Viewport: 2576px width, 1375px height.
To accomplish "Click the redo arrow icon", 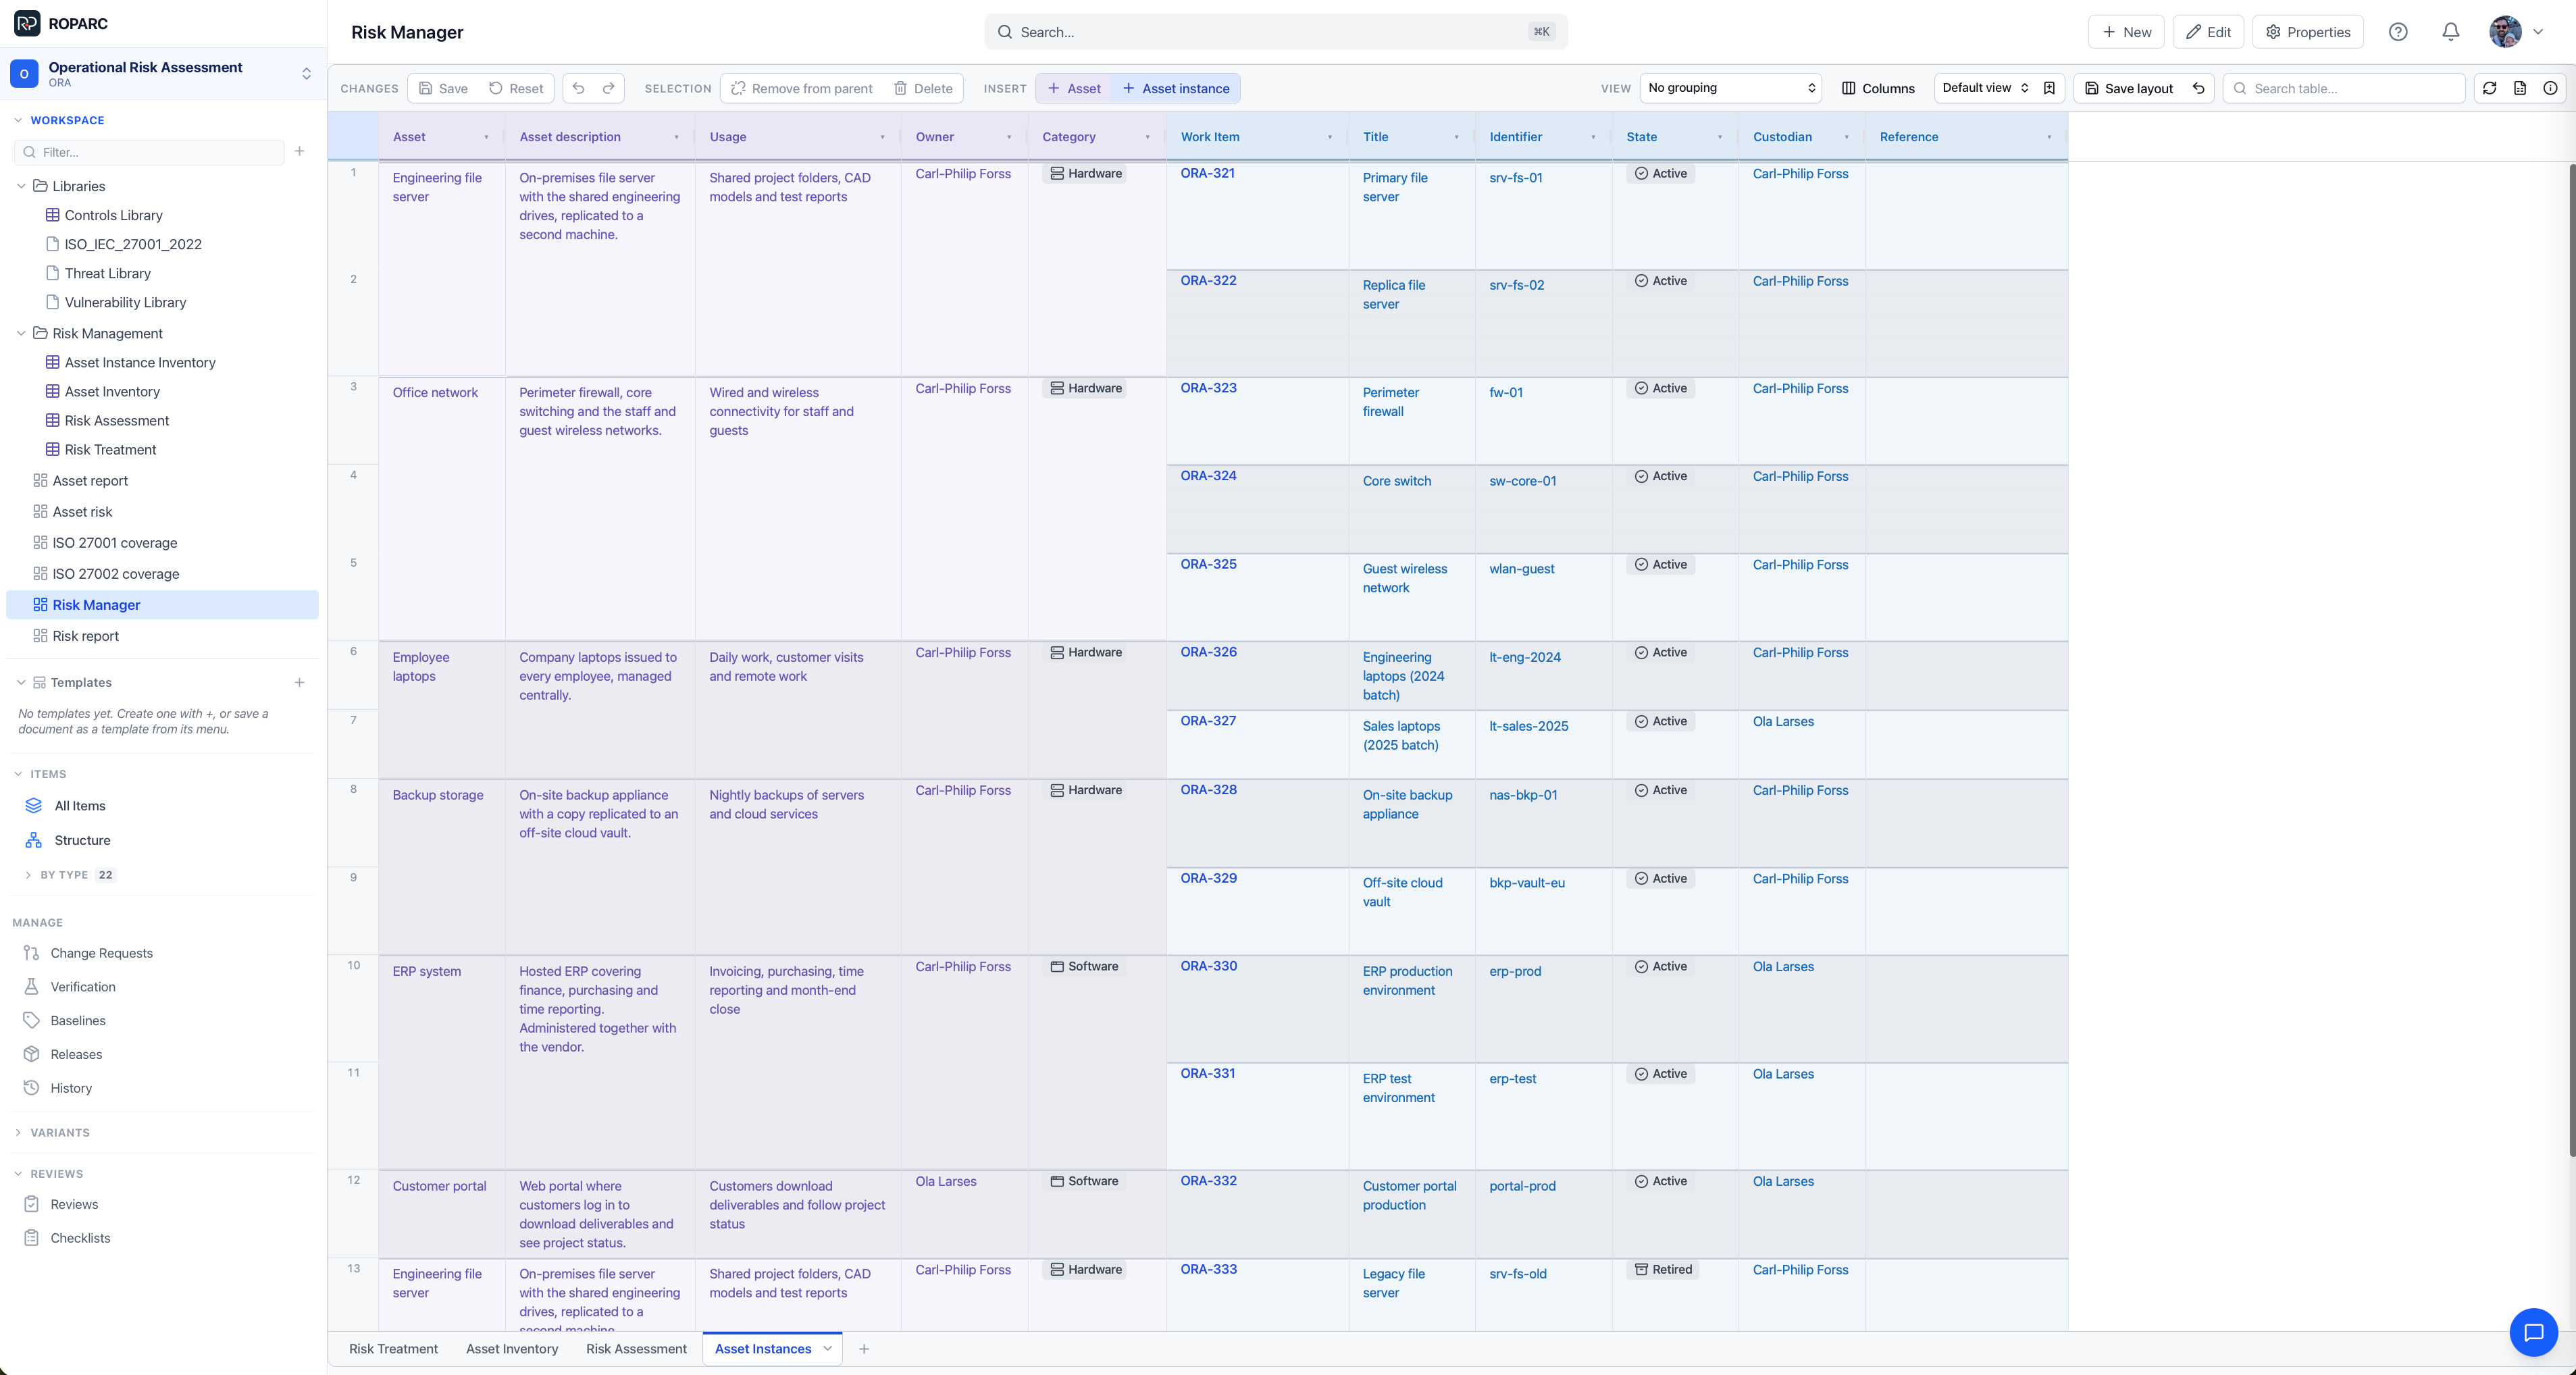I will (608, 88).
